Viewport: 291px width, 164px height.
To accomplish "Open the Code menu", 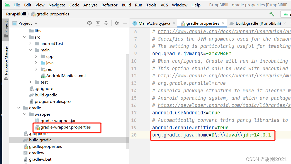I will pyautogui.click(x=74, y=5).
